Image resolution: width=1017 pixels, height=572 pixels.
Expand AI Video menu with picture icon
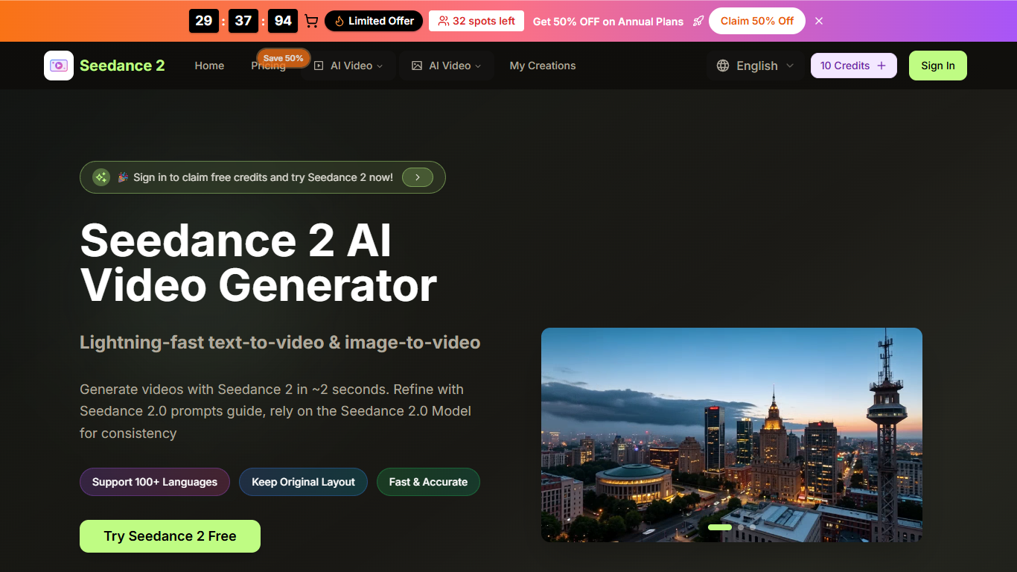447,66
